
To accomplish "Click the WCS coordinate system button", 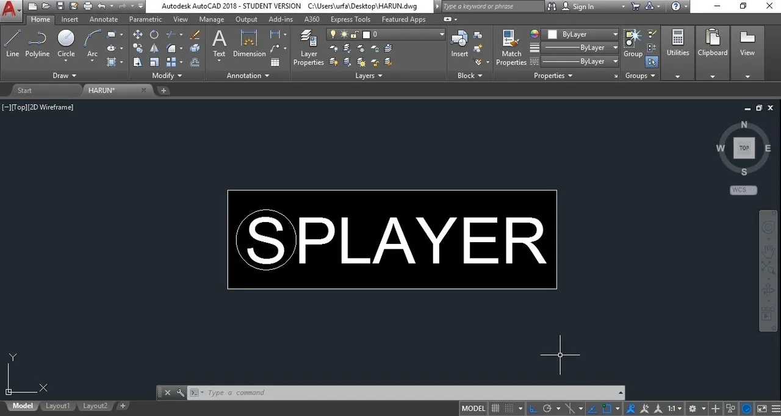I will [743, 190].
